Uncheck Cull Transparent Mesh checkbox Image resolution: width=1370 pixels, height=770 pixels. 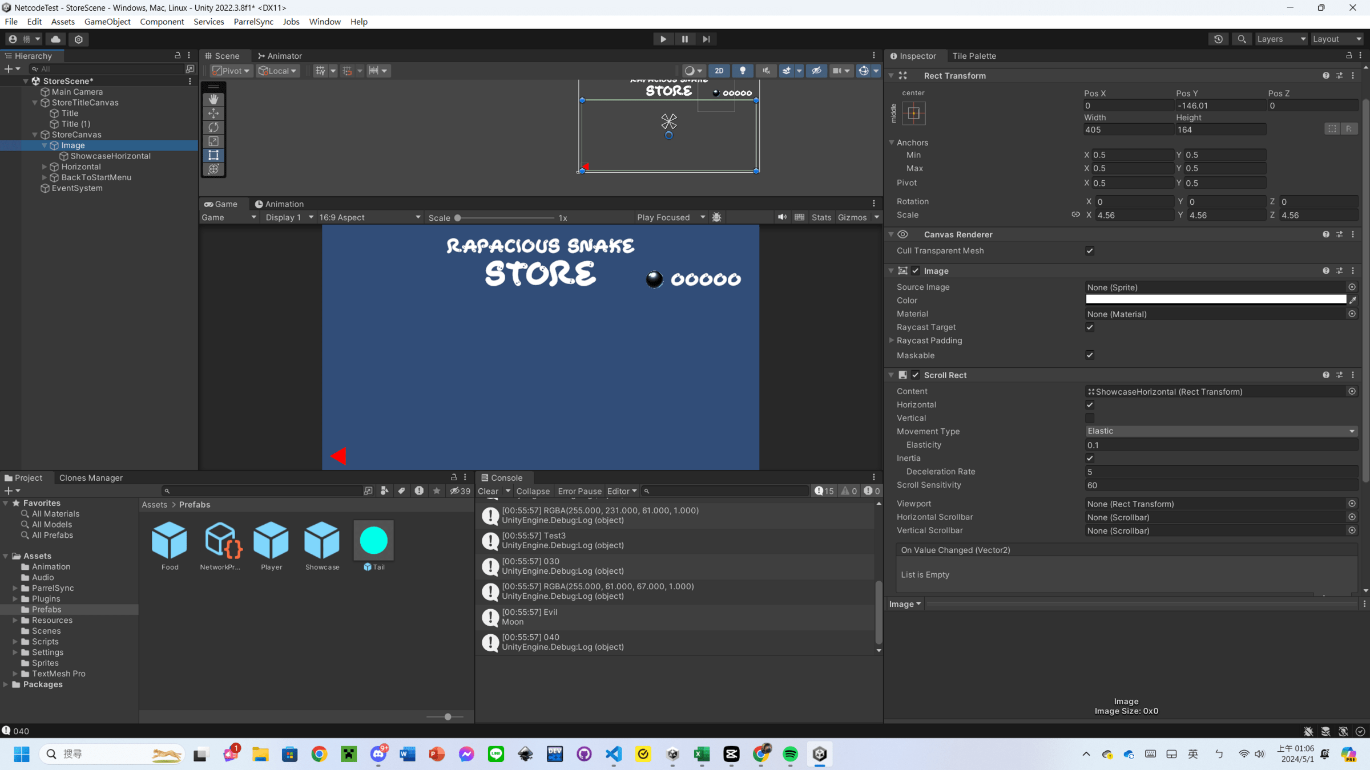click(x=1090, y=251)
